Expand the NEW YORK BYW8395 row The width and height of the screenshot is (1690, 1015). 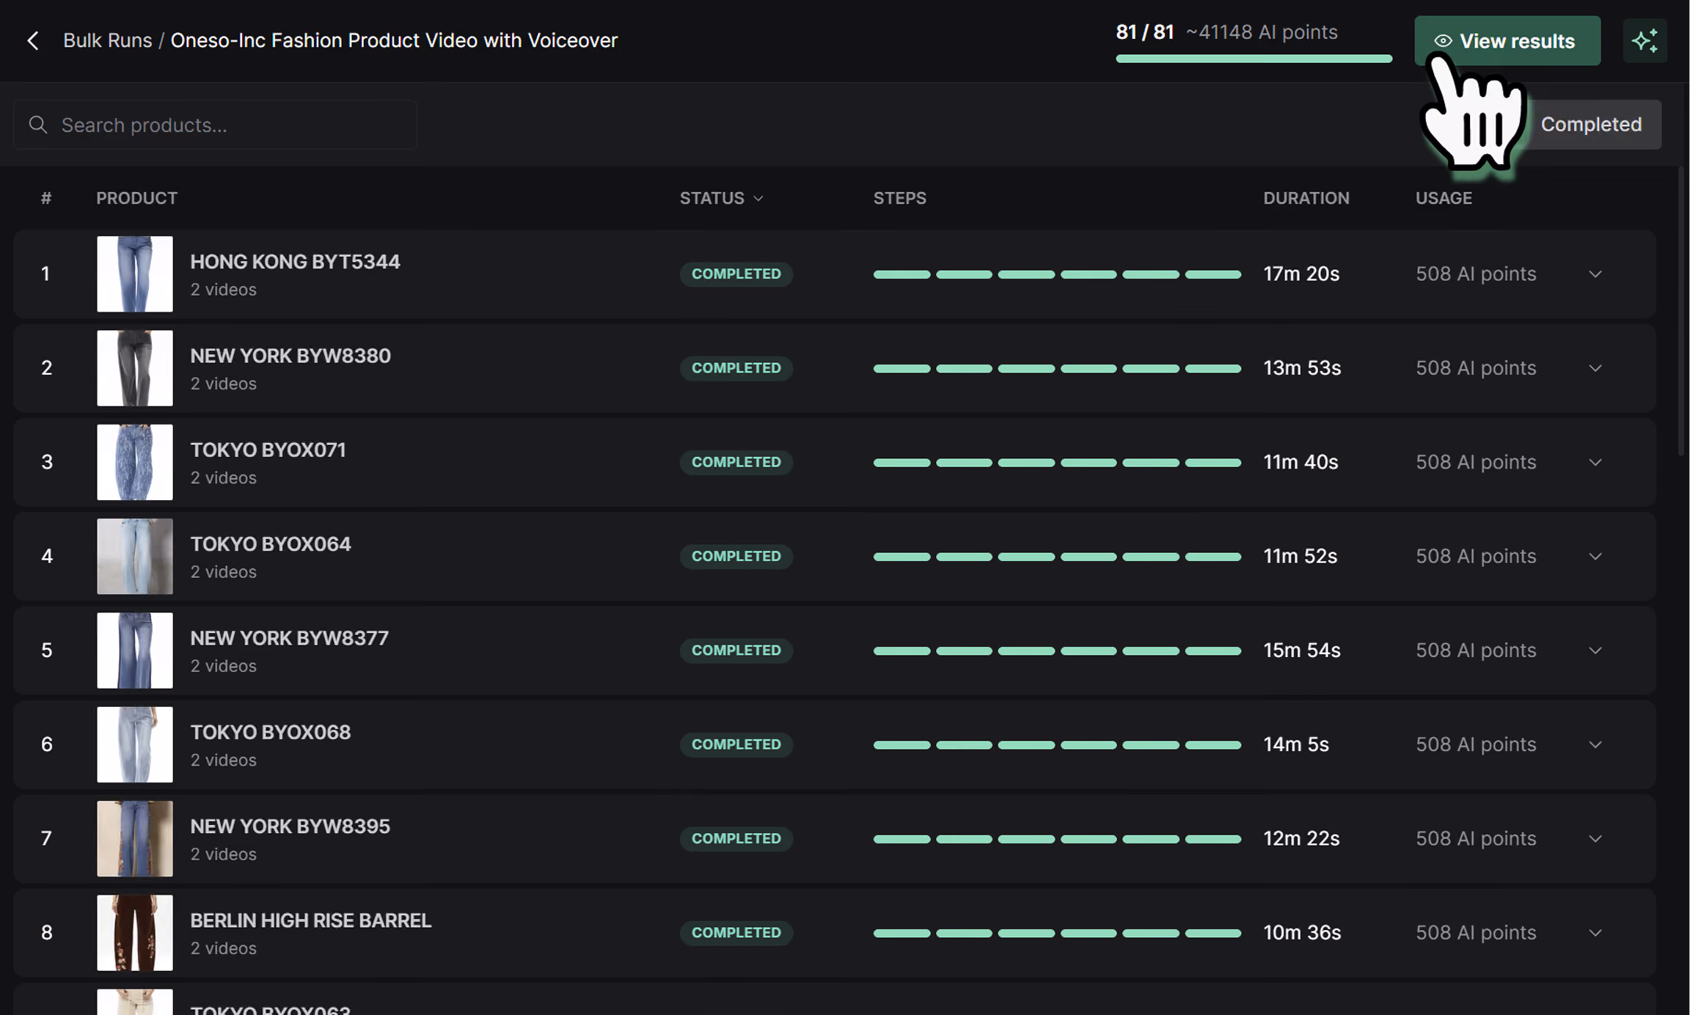1595,839
